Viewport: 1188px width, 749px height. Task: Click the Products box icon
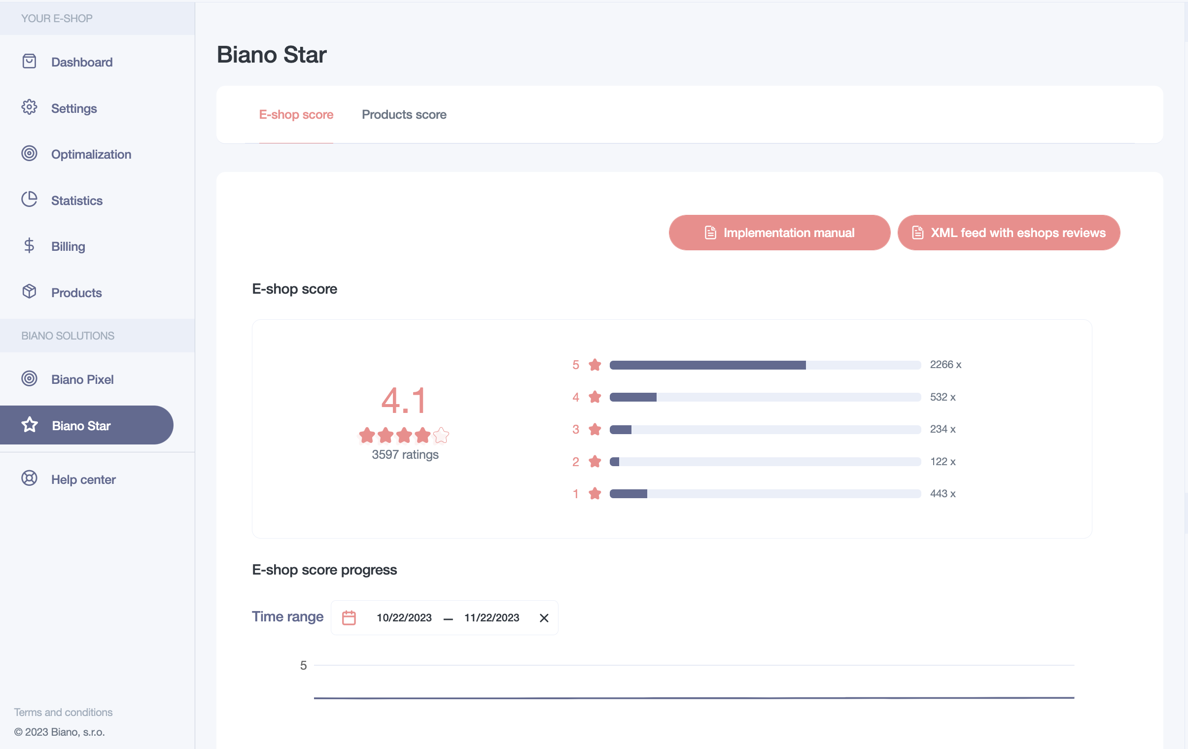pyautogui.click(x=29, y=291)
